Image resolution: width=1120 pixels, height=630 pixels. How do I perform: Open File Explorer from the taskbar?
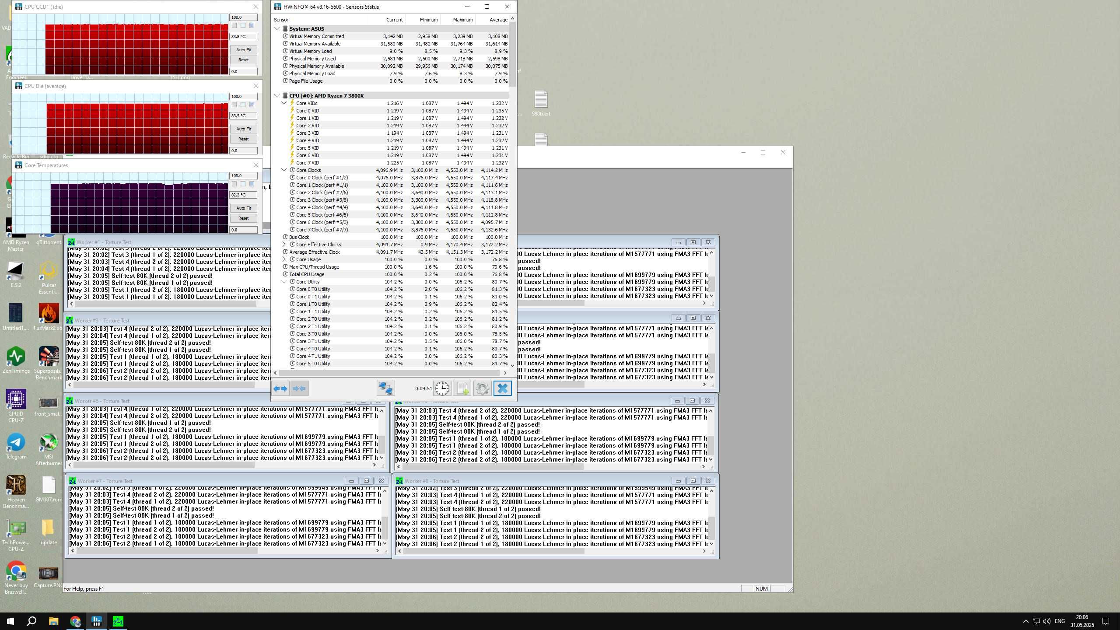click(53, 621)
